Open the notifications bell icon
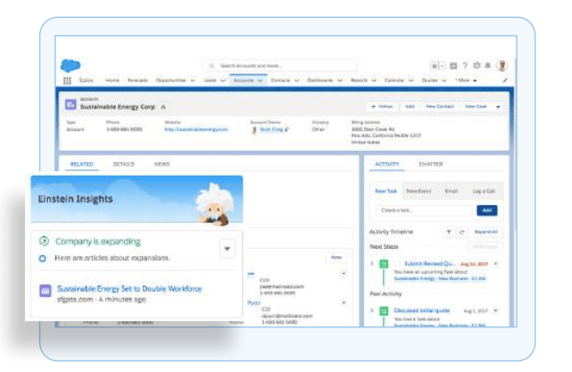The image size is (572, 372). pos(488,65)
